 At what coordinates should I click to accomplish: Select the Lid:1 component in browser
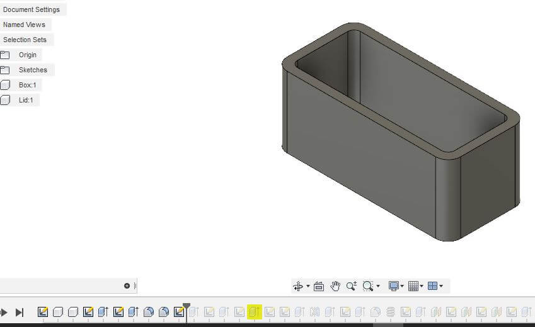(26, 100)
